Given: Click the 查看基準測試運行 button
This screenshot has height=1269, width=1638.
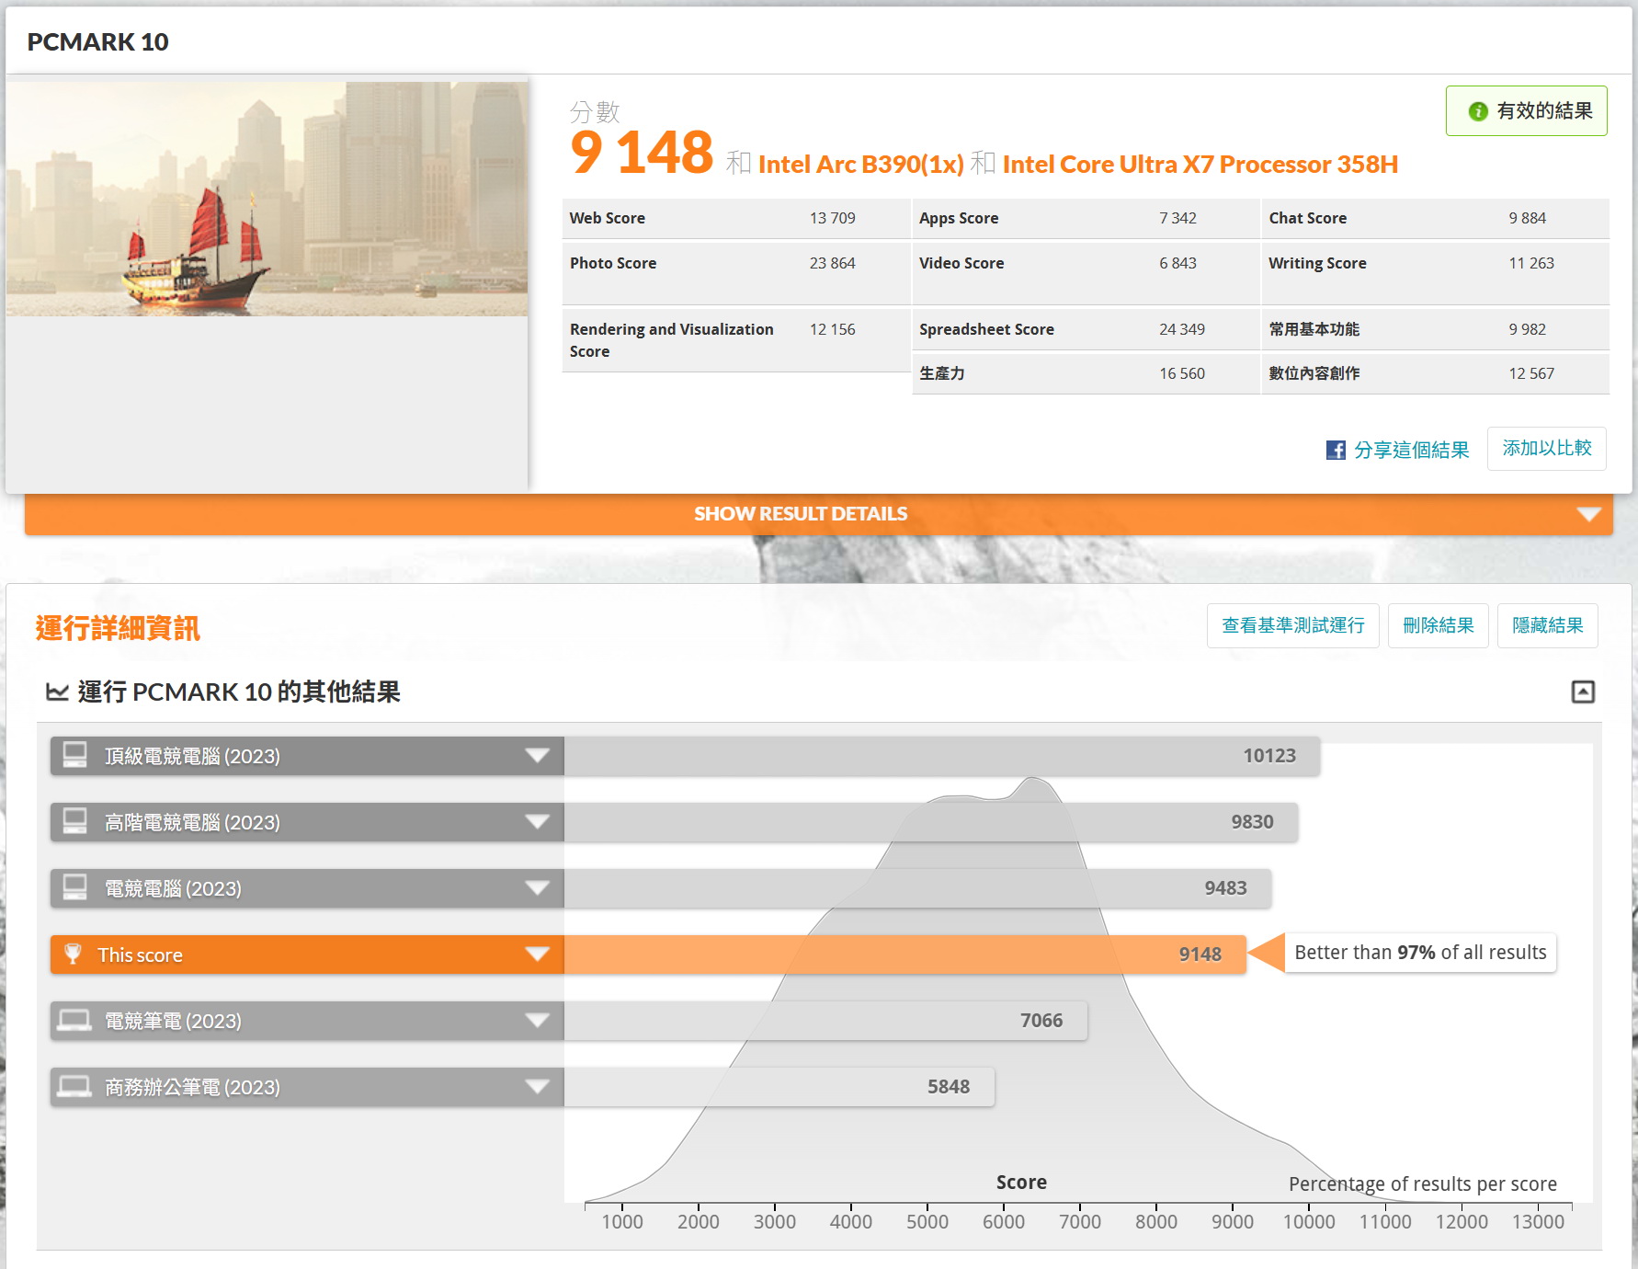Looking at the screenshot, I should click(1292, 626).
